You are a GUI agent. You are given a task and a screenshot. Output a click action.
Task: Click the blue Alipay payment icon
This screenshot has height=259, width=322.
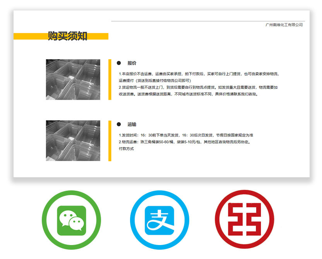click(x=159, y=220)
